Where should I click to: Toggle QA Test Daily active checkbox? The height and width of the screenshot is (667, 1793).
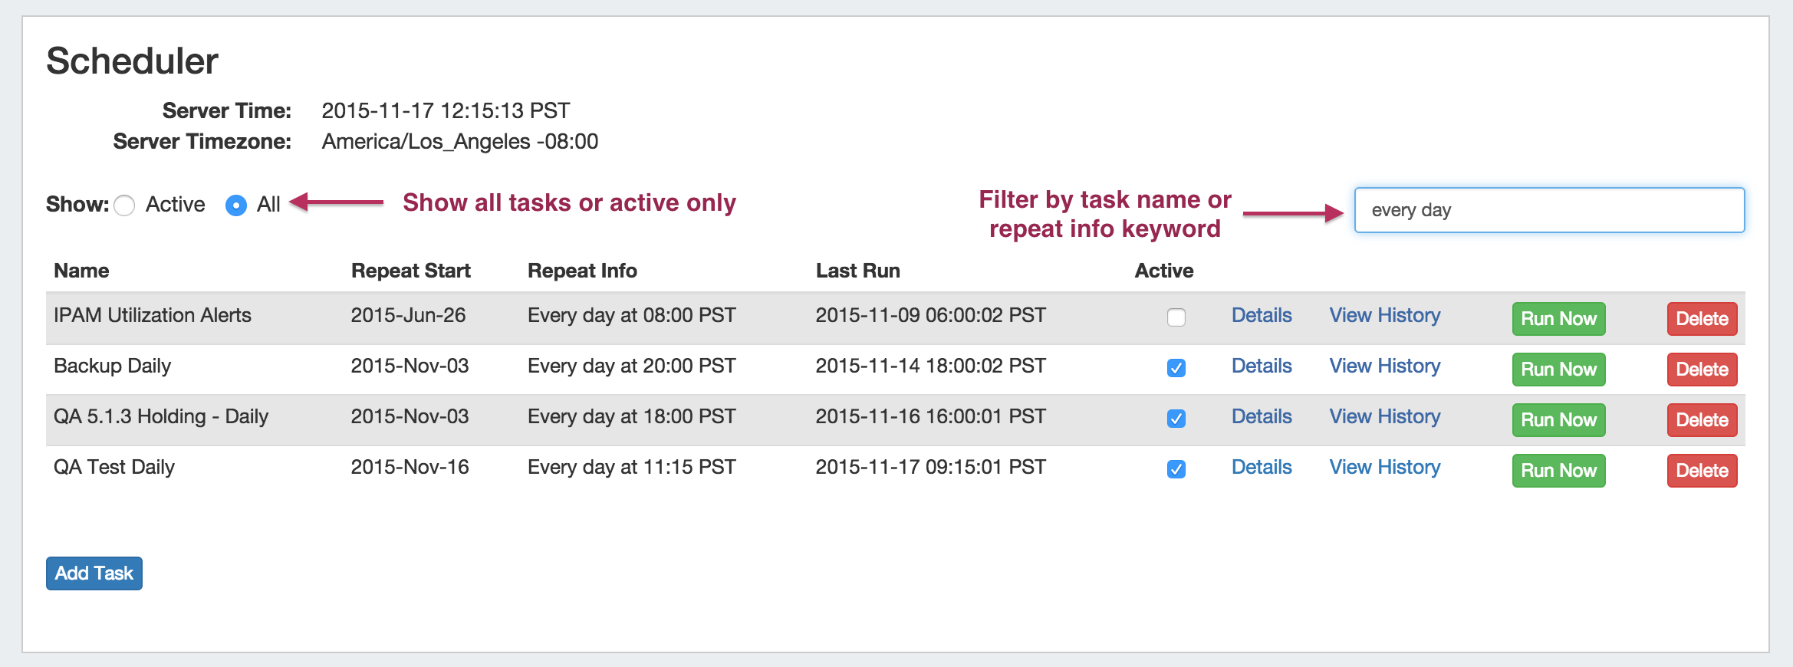tap(1176, 469)
